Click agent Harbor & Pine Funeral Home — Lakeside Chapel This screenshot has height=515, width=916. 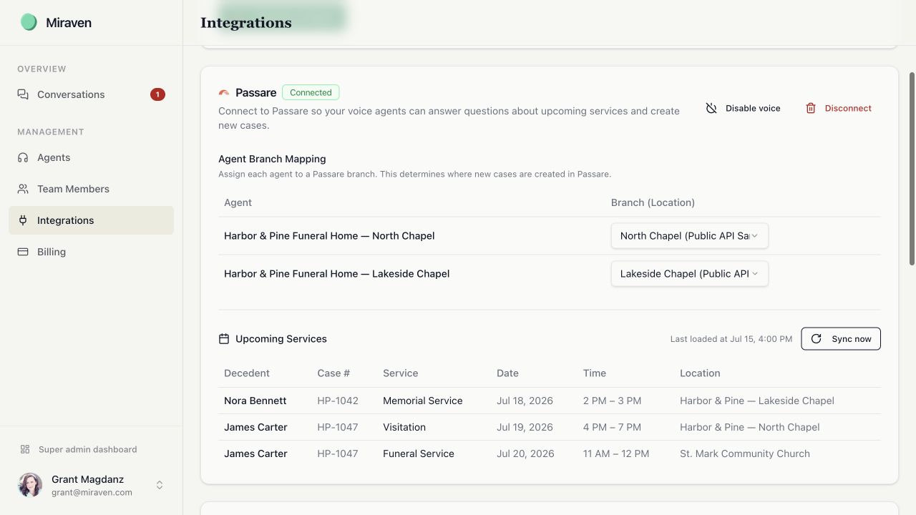[336, 274]
